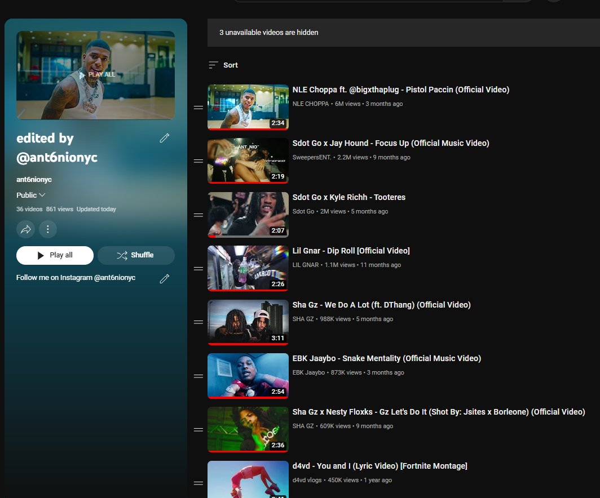600x498 pixels.
Task: Click the Sort icon above the list
Action: point(213,65)
